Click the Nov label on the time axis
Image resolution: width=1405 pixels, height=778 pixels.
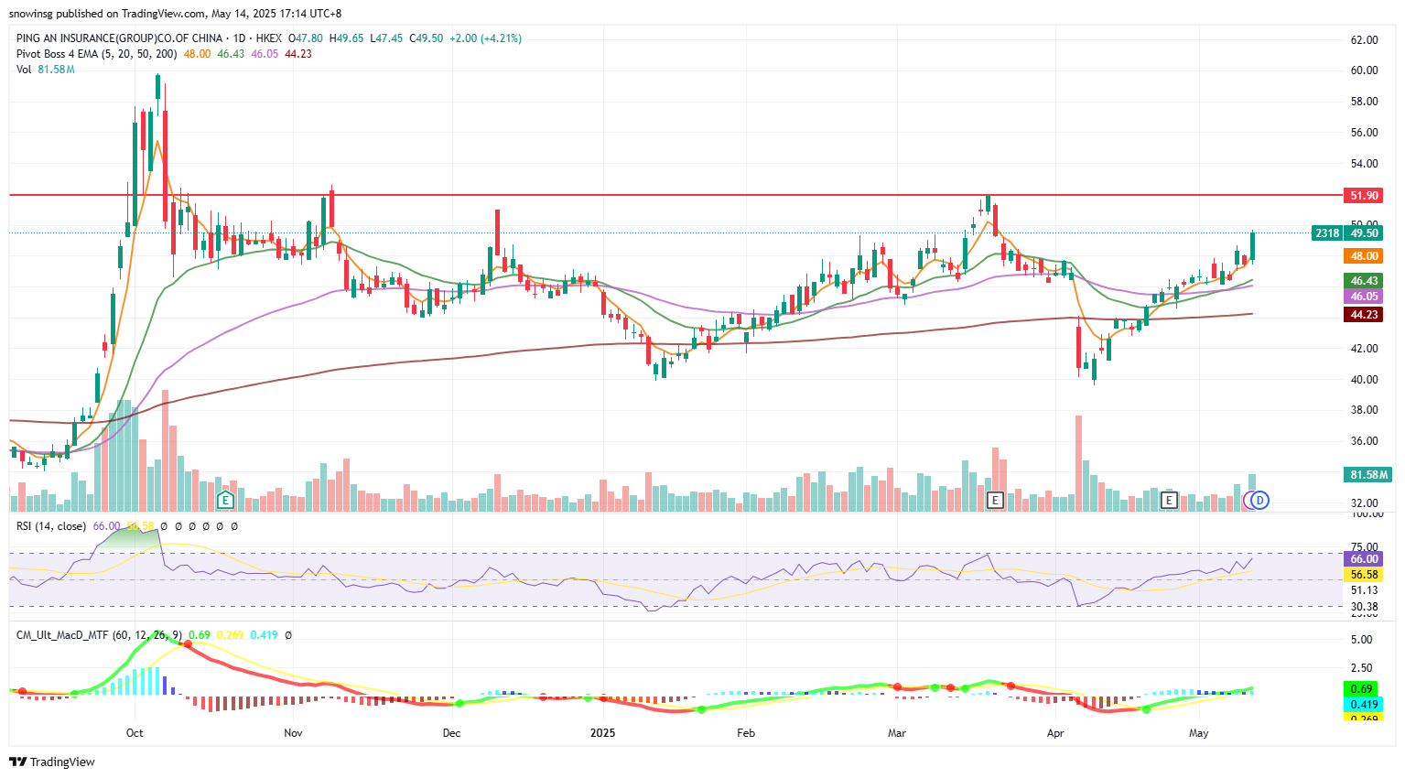[293, 733]
